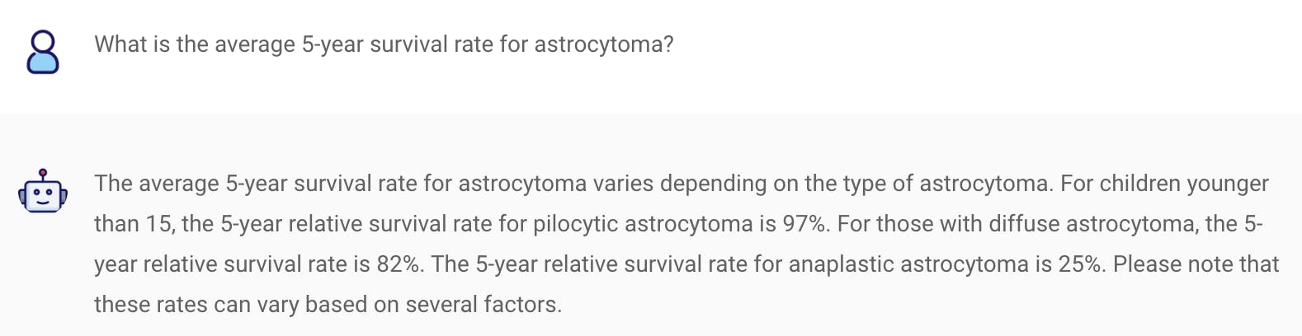The width and height of the screenshot is (1302, 336).
Task: Click the user question about astrocytoma survival
Action: click(384, 44)
